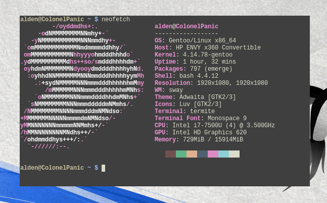Click the 'CPU: Intel i7-7500U' line

pyautogui.click(x=215, y=125)
